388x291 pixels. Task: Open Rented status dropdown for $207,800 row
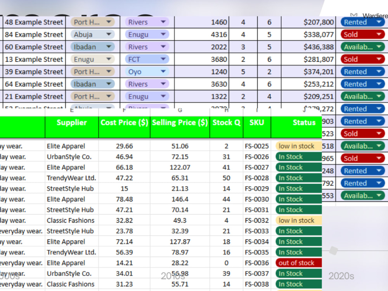coord(363,22)
